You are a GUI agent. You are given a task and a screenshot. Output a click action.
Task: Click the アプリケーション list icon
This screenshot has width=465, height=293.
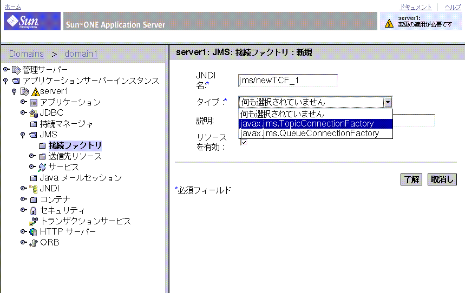(34, 103)
